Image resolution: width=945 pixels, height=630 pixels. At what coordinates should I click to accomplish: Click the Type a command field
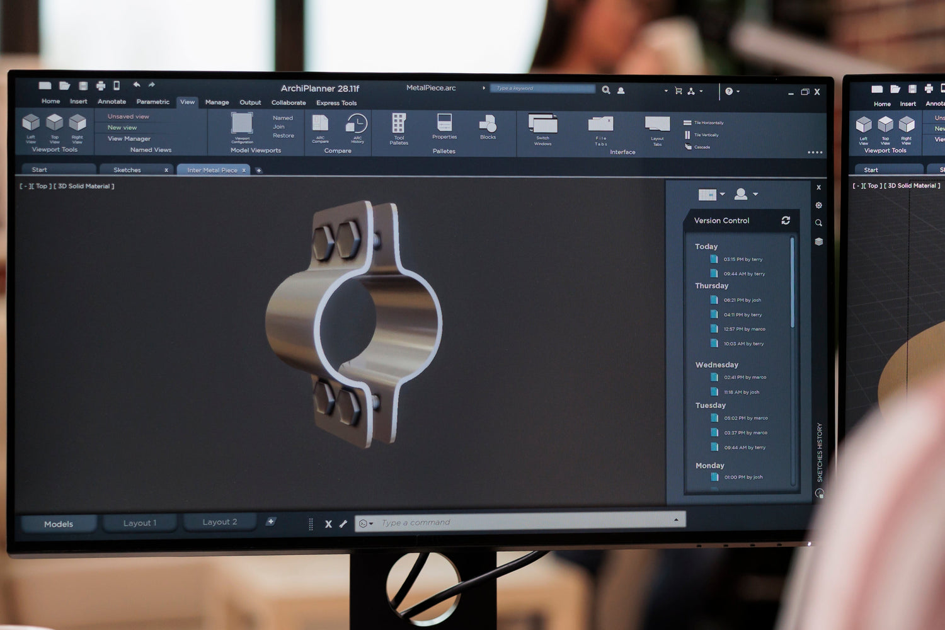pyautogui.click(x=520, y=523)
